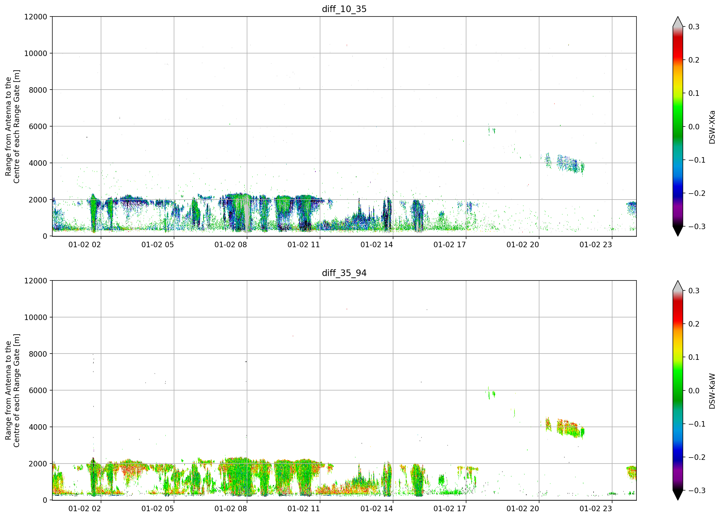Click the black lower arrow of DSW-XKa colorbar

678,231
